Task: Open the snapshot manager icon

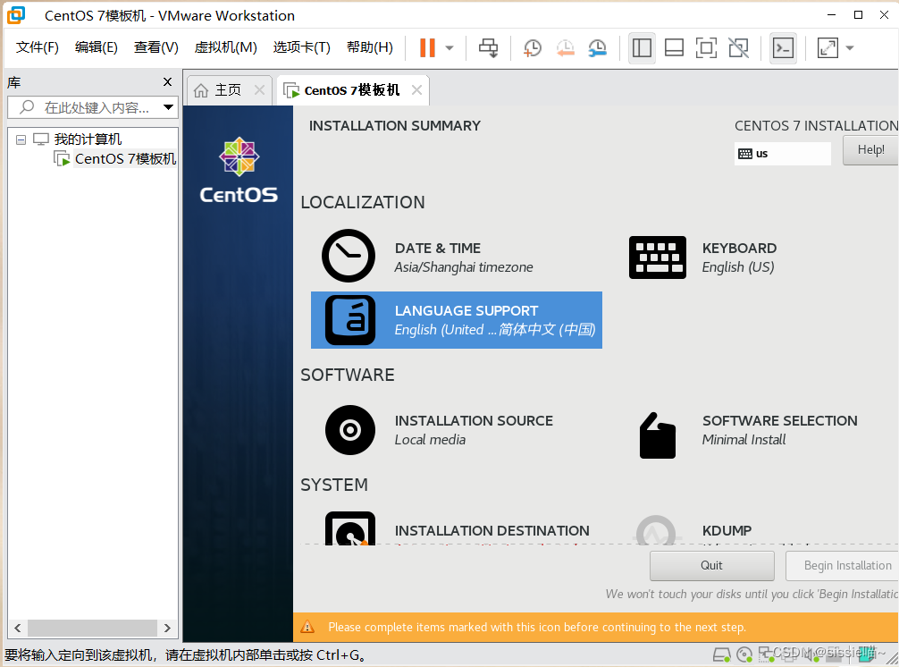Action: tap(598, 47)
